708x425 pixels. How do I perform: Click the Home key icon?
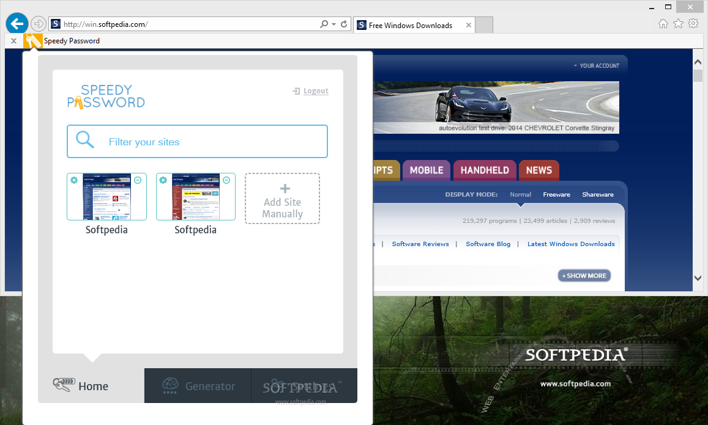click(64, 385)
